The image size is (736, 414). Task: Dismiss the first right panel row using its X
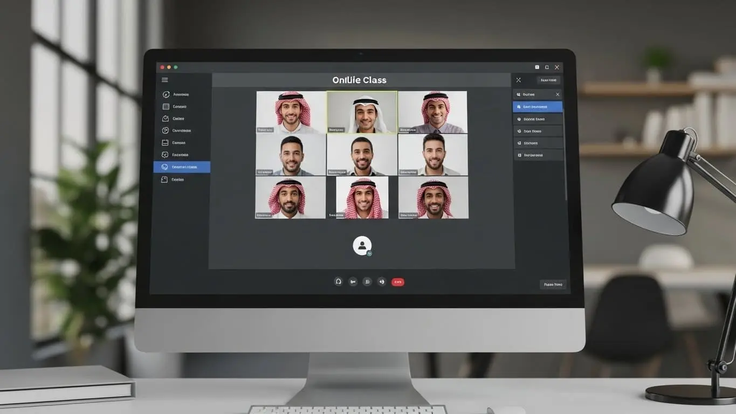(x=558, y=95)
